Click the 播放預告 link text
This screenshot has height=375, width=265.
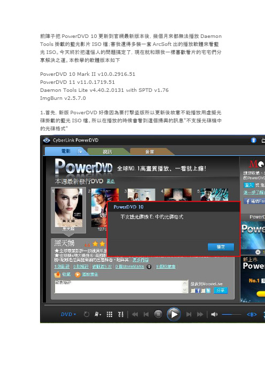90,275
